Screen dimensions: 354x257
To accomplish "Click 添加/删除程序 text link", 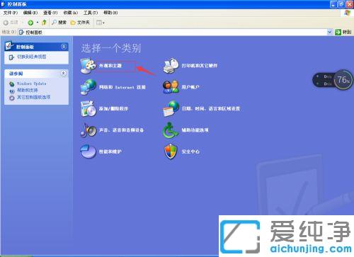I will point(113,109).
